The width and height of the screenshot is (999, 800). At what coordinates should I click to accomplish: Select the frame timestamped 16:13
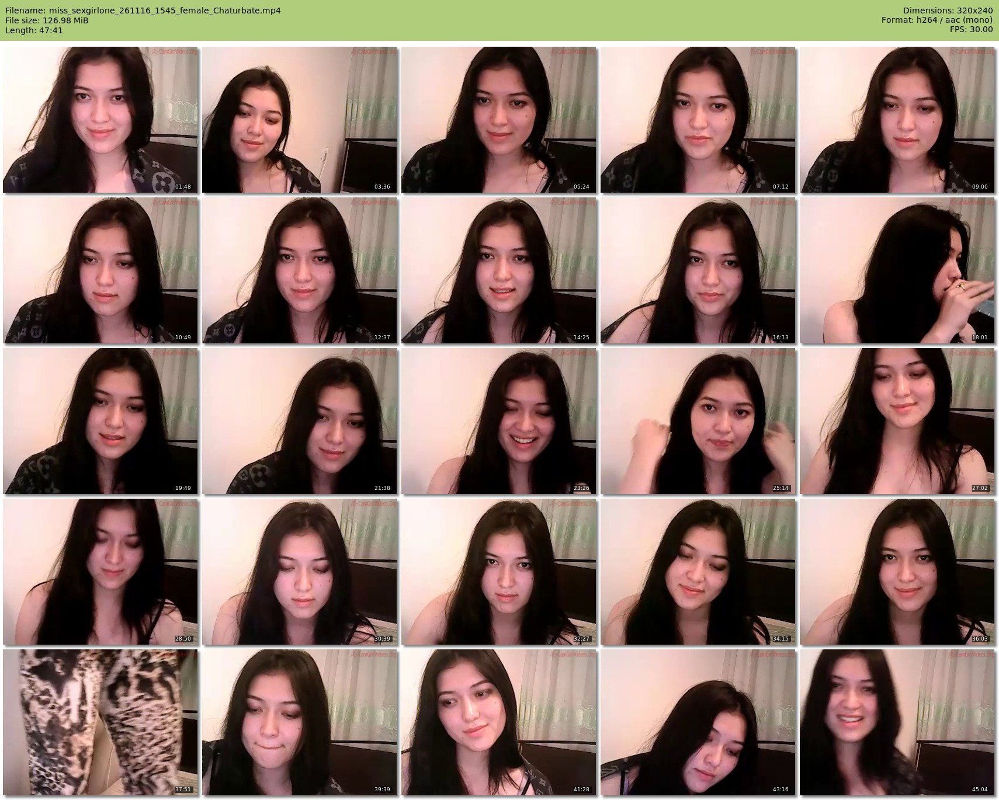(698, 270)
